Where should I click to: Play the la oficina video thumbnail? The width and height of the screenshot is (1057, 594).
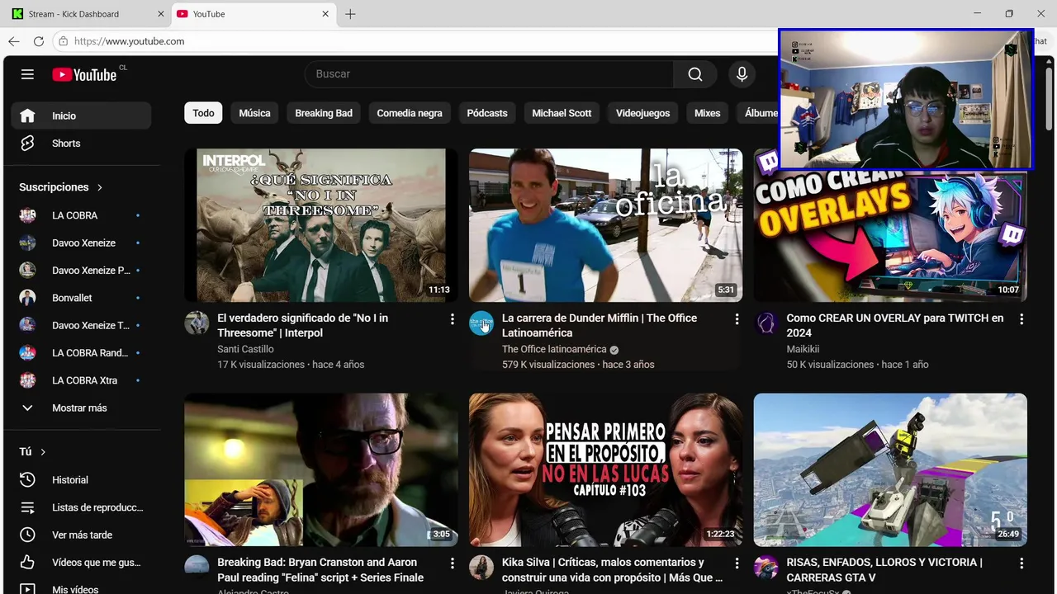pos(605,225)
